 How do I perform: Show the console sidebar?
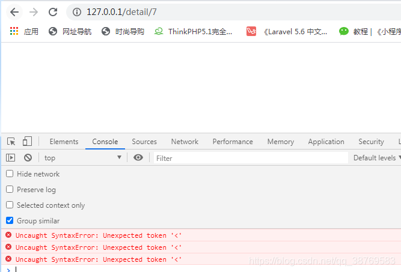[10, 157]
